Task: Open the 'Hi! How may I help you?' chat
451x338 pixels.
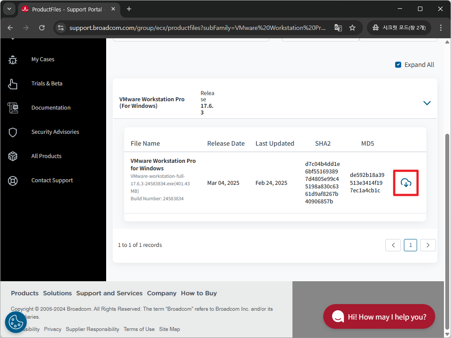Action: [x=379, y=316]
